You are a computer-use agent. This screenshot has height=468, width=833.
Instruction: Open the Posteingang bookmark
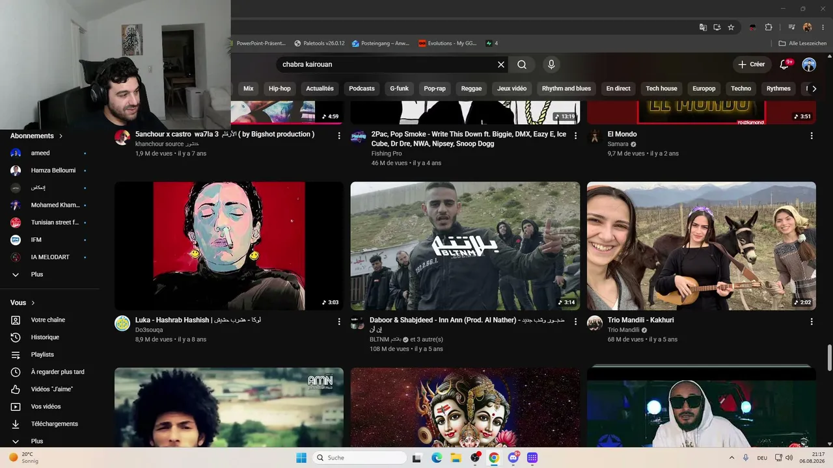point(381,44)
